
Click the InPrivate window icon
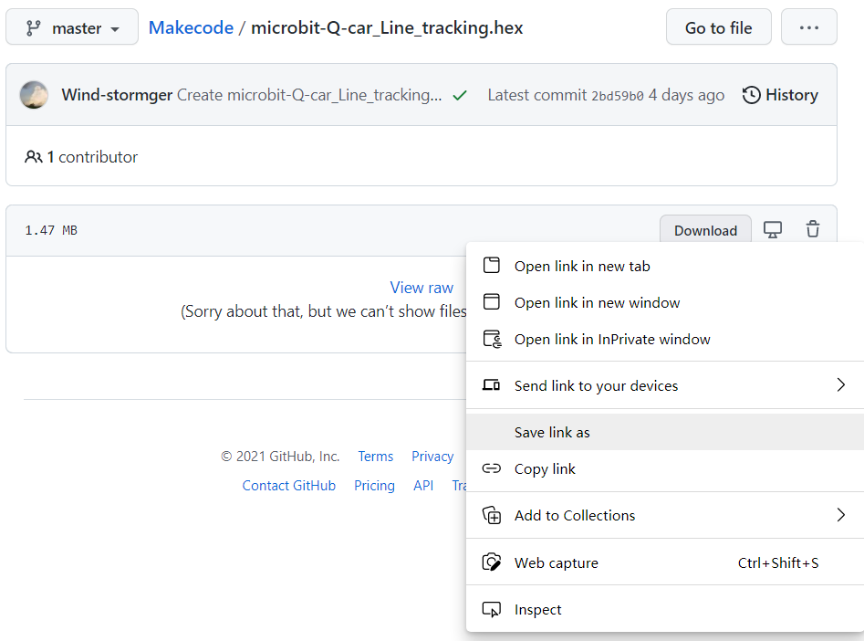pyautogui.click(x=492, y=339)
